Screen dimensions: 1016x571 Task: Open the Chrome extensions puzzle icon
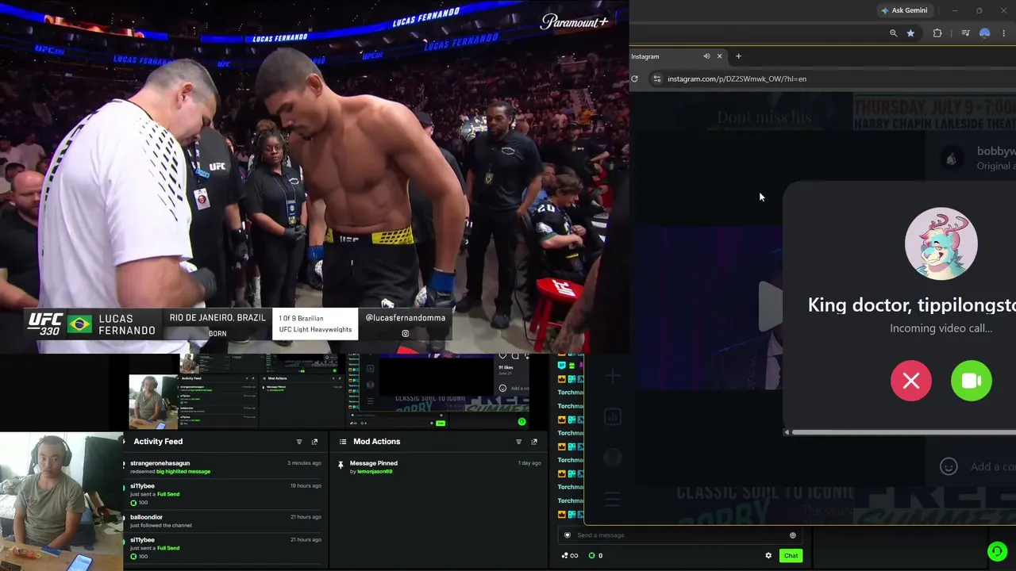[x=937, y=33]
